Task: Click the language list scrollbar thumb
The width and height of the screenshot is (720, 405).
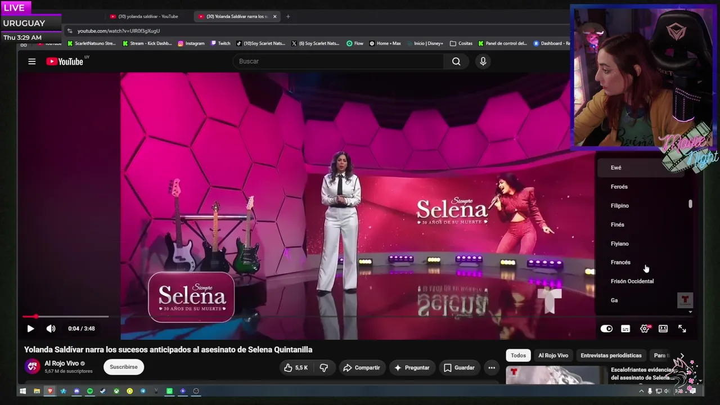Action: (690, 204)
